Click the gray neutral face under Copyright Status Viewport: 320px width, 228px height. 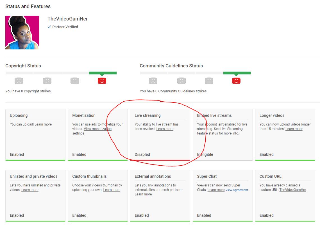(x=75, y=81)
